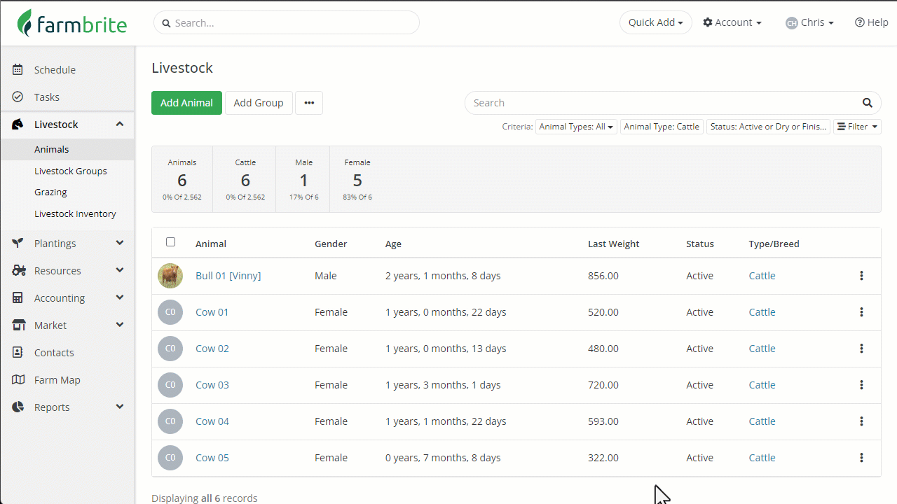Click the Resources tractor icon

pos(18,271)
